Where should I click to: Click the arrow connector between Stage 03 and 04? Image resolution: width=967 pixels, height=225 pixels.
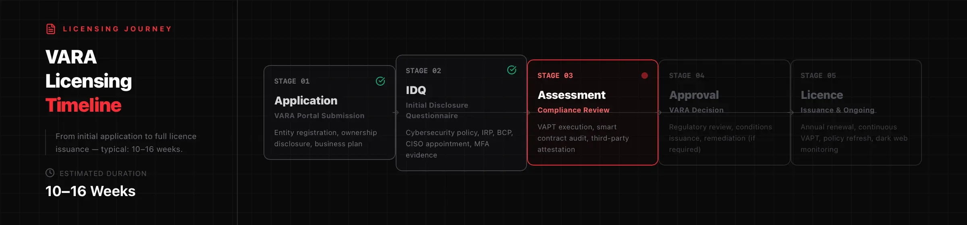659,112
